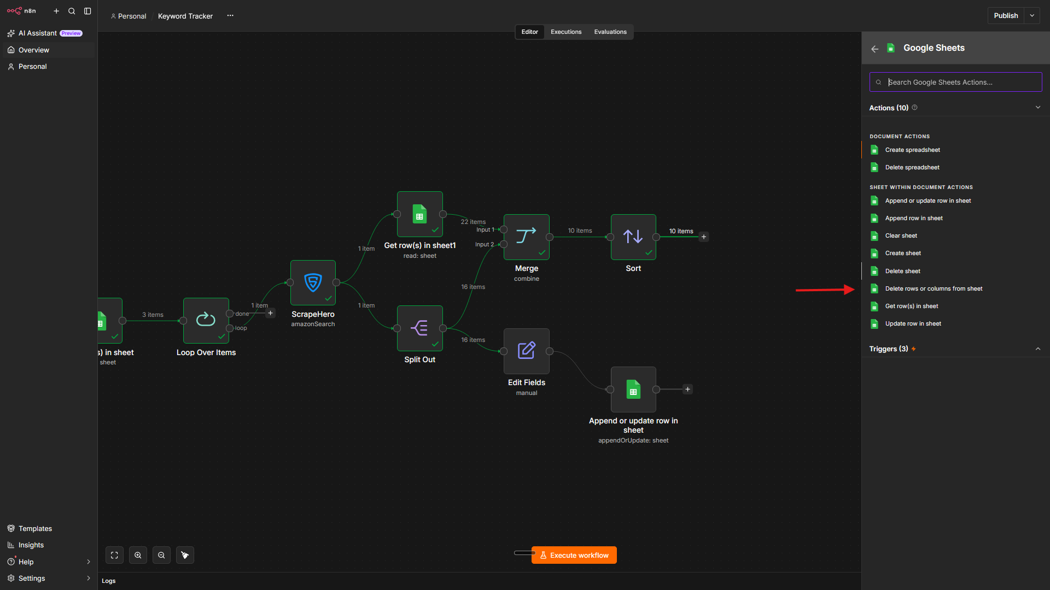Screen dimensions: 1050x590
Task: Add node after the Sort output plus
Action: point(704,237)
